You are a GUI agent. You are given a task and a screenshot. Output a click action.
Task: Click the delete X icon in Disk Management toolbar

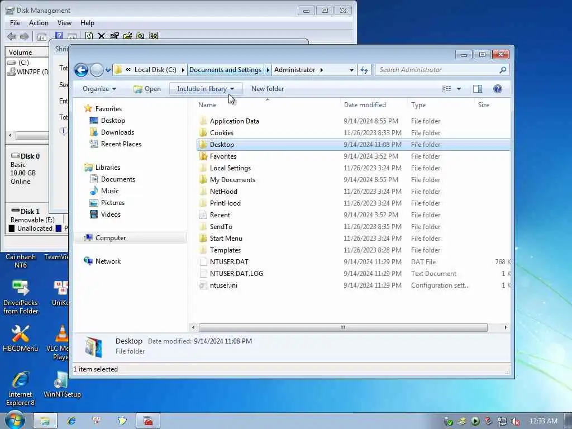pyautogui.click(x=102, y=36)
